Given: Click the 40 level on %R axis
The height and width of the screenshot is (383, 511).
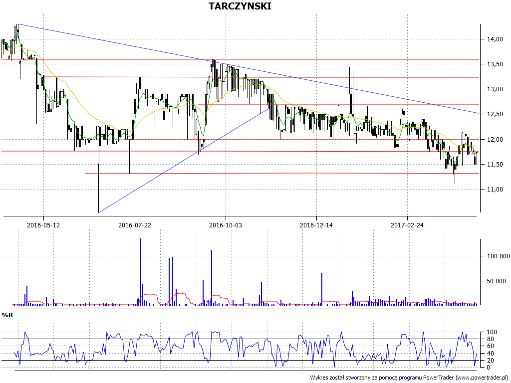Looking at the screenshot, I should [492, 354].
